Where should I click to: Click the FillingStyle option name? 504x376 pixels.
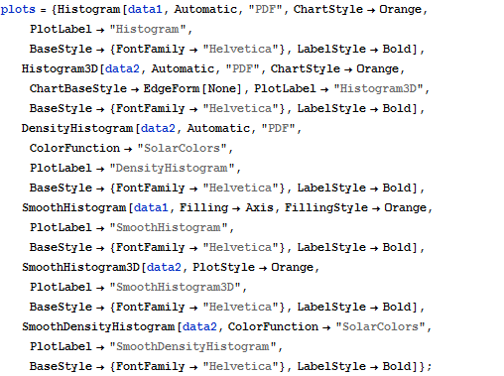[326, 207]
